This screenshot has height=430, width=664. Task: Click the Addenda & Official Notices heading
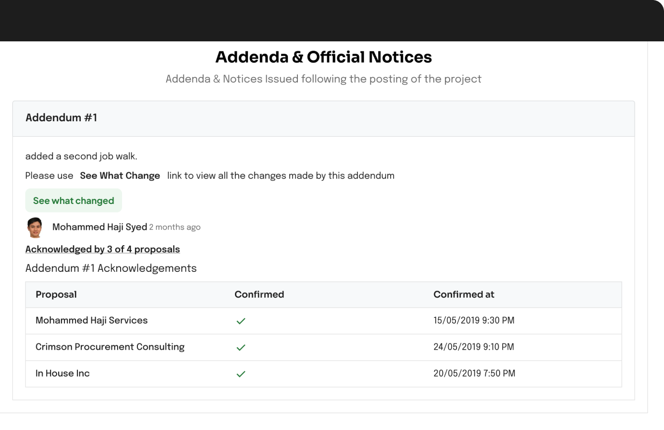pos(323,57)
